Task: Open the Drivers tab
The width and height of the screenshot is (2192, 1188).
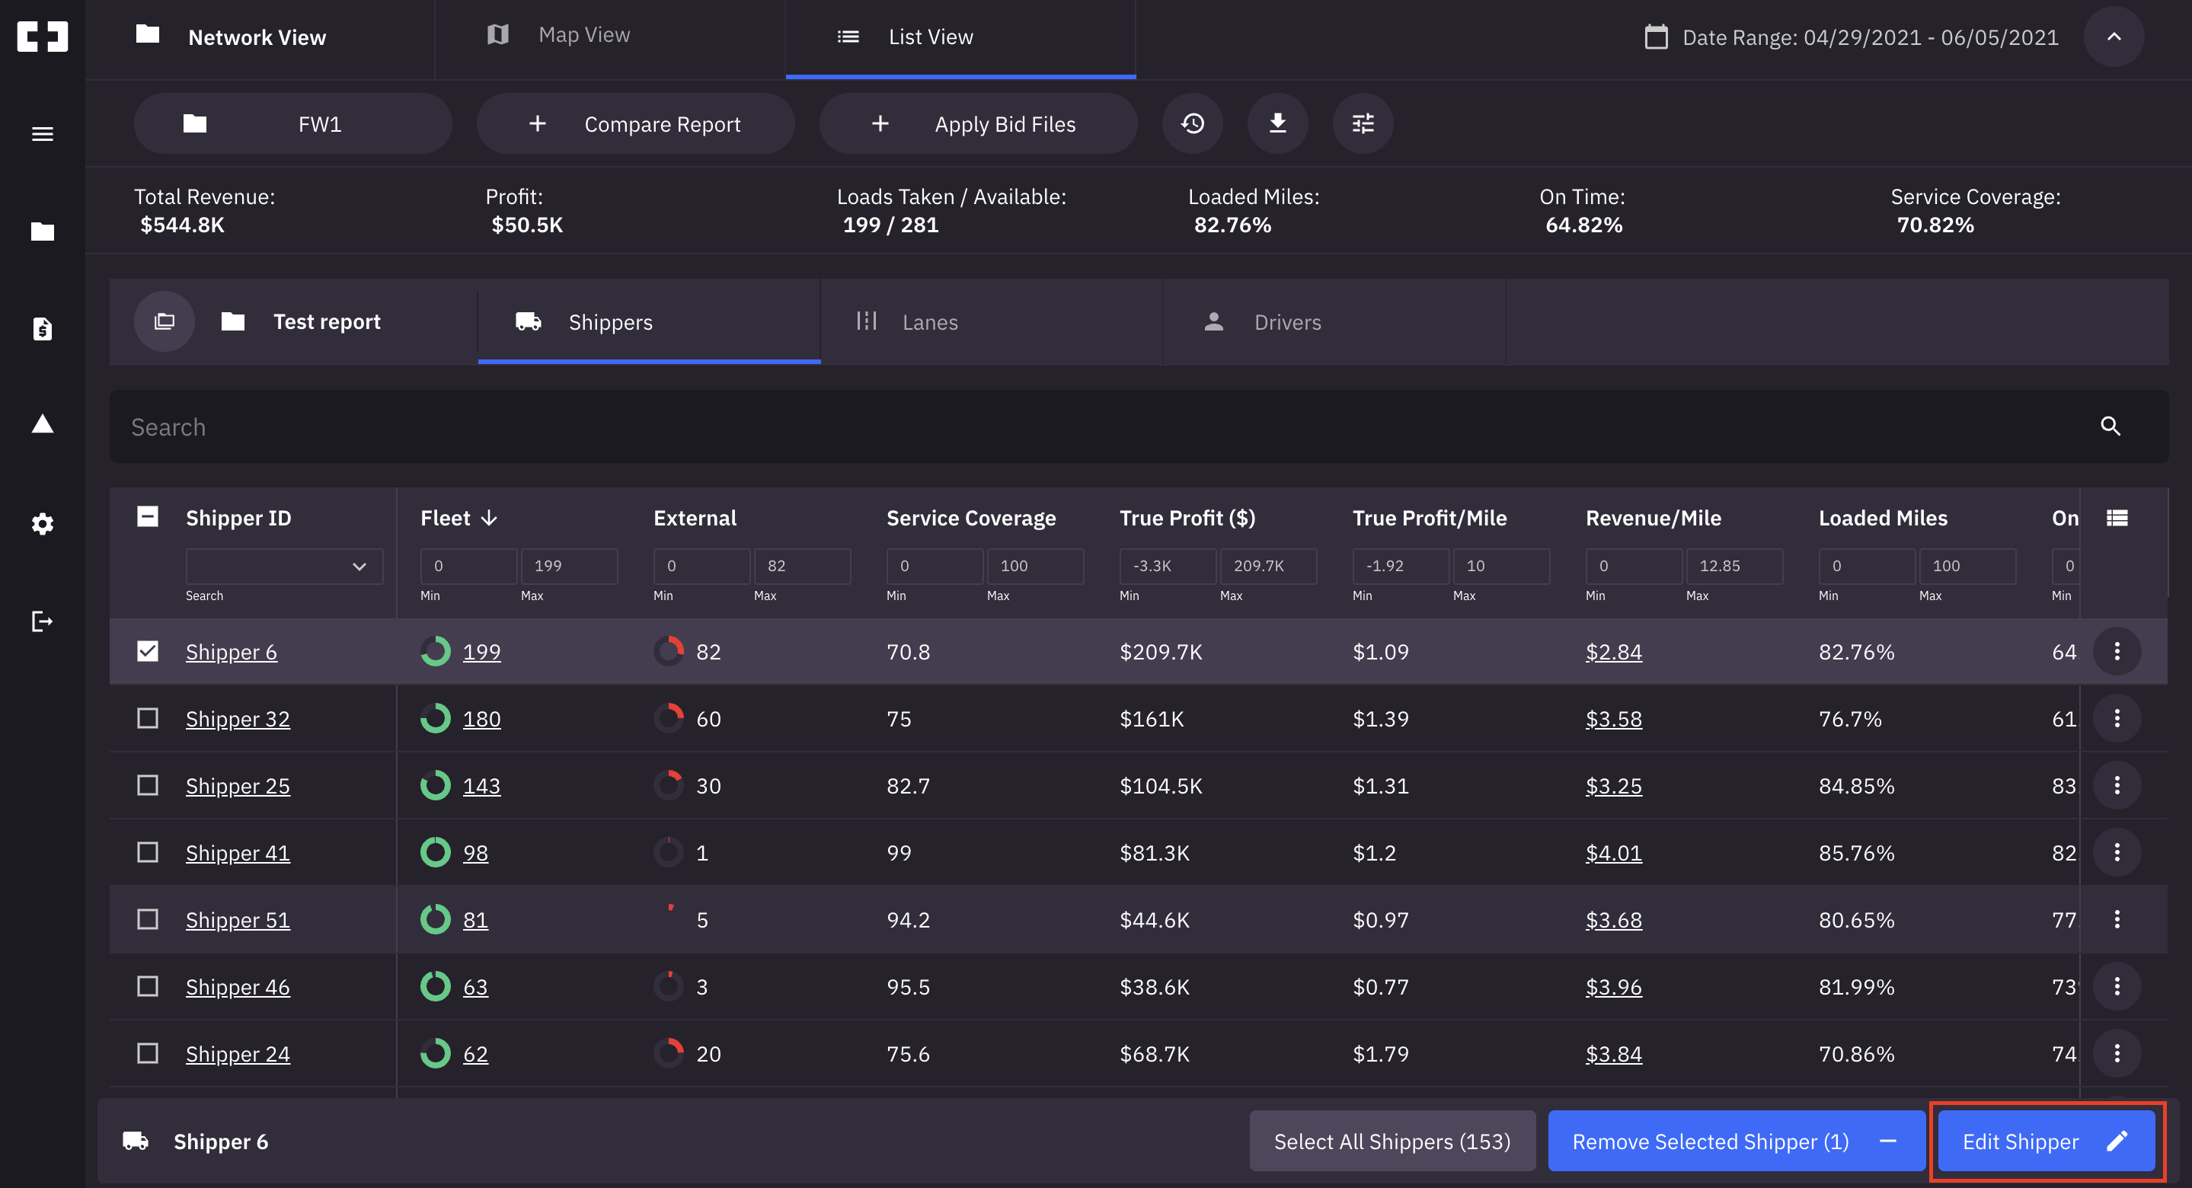Action: coord(1286,321)
